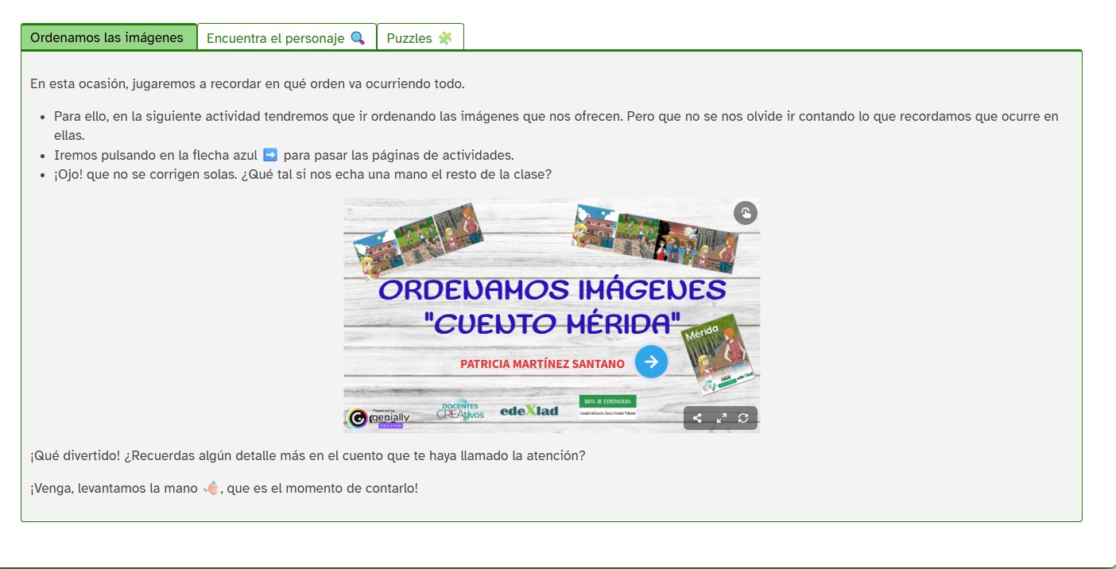Screen dimensions: 1116x569
Task: Click the story image collage at upper left
Action: (418, 239)
